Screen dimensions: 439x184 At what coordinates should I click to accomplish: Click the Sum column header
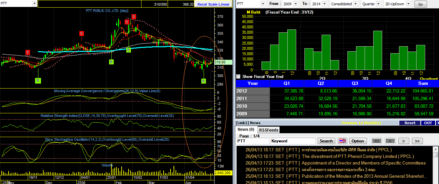pyautogui.click(x=423, y=83)
